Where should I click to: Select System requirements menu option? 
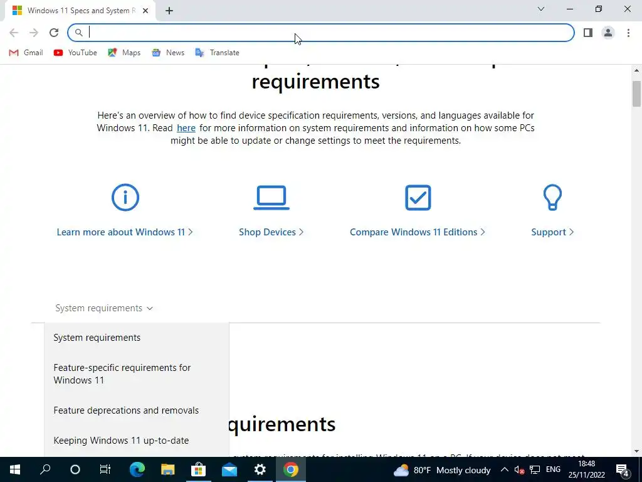coord(97,337)
